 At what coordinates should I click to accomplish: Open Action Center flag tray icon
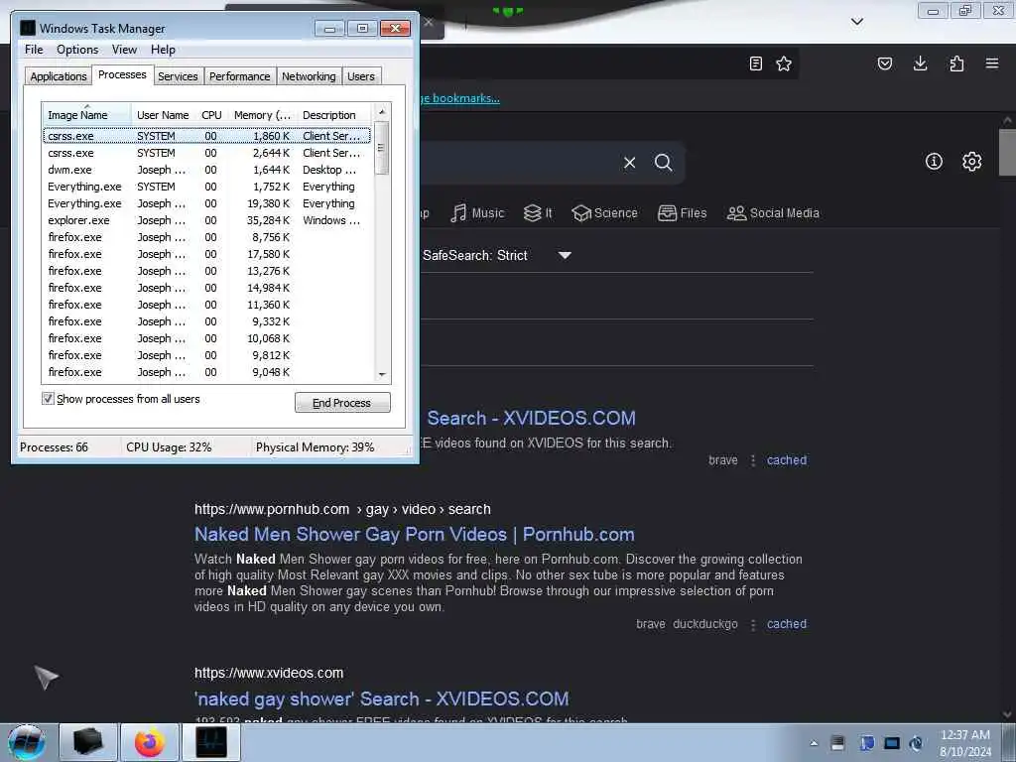click(x=867, y=743)
